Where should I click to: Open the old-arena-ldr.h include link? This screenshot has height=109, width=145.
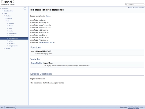click(47, 43)
